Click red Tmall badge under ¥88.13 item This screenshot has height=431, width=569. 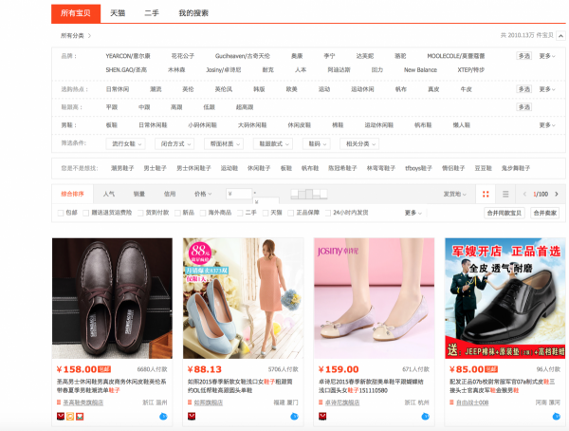pyautogui.click(x=192, y=417)
